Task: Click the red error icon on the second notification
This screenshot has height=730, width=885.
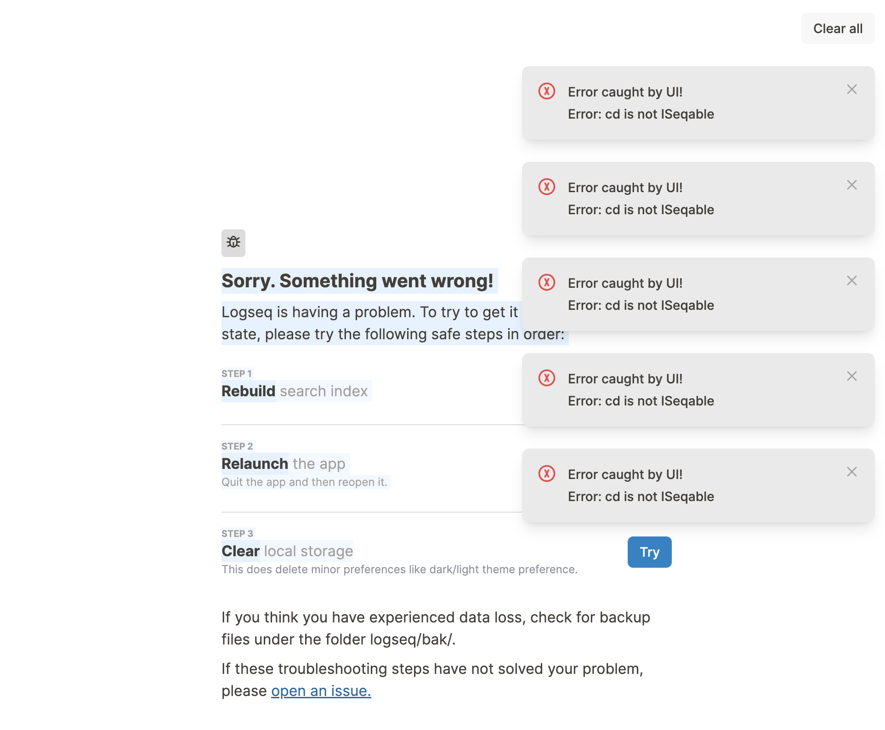Action: [546, 188]
